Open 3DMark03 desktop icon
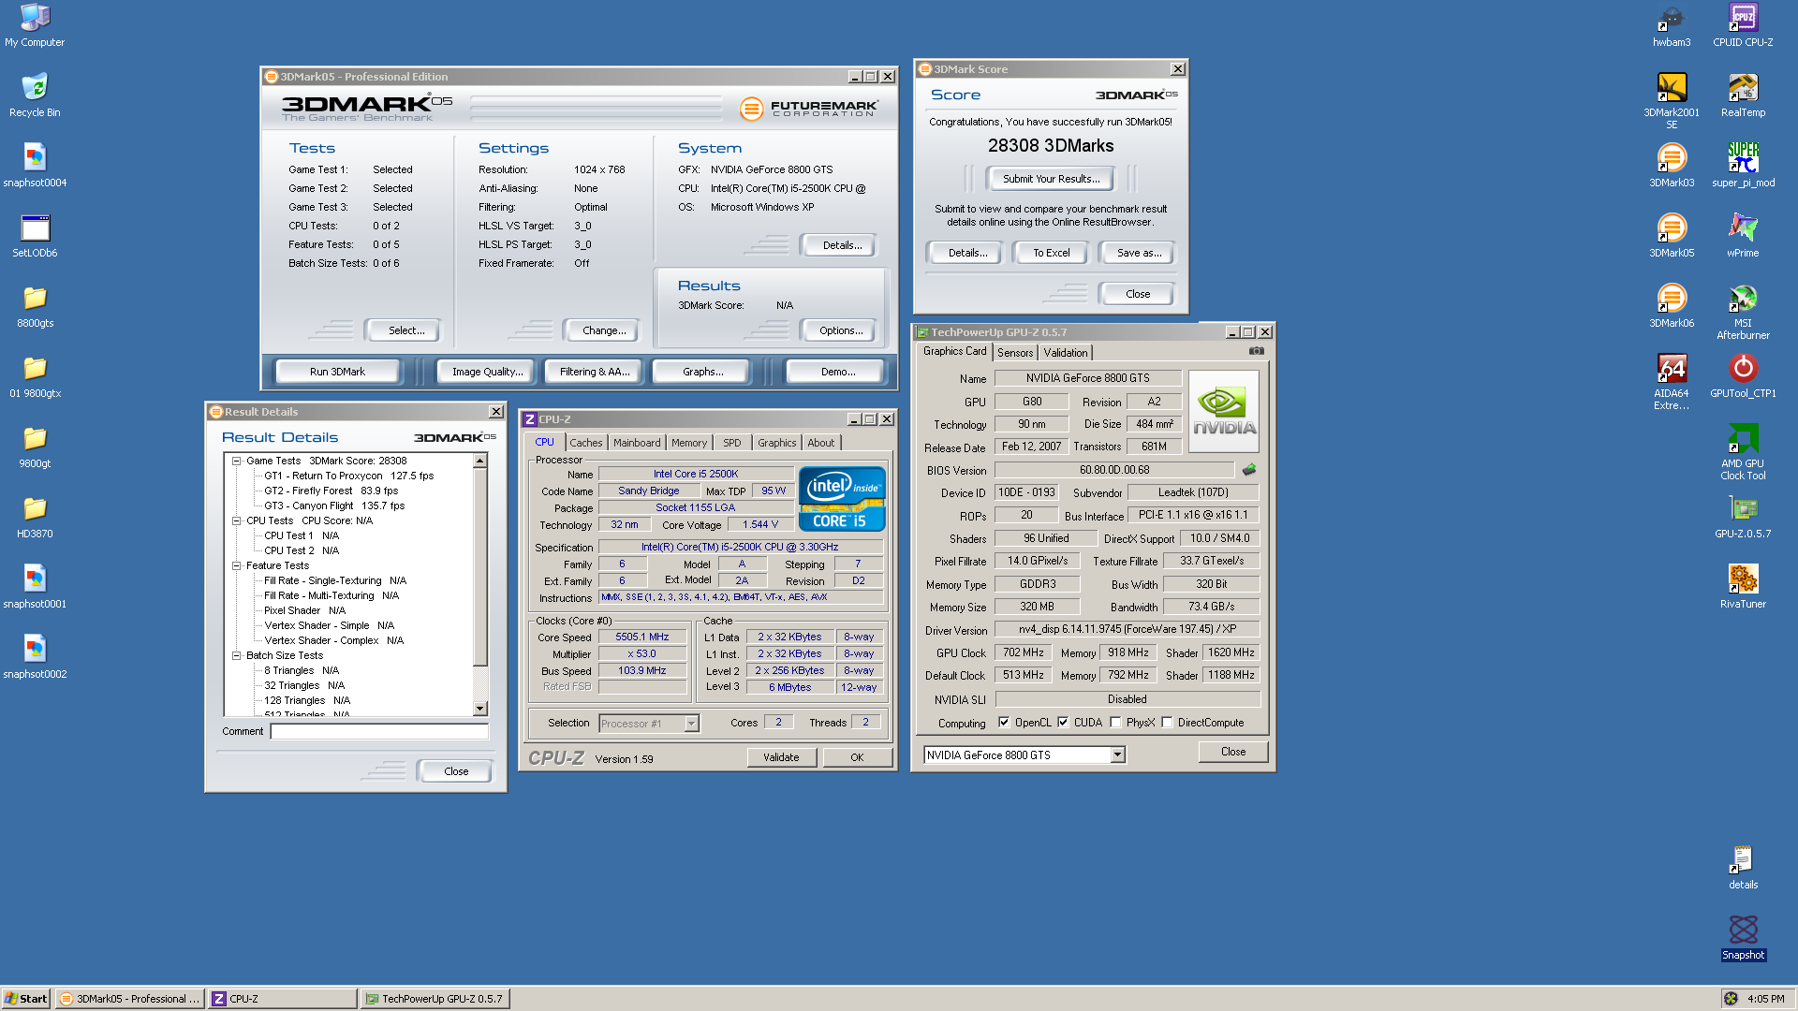1798x1011 pixels. 1672,166
